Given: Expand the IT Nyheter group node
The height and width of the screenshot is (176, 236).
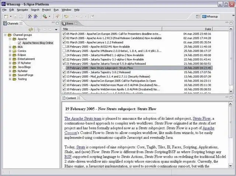Looking at the screenshot, I should pos(10,63).
